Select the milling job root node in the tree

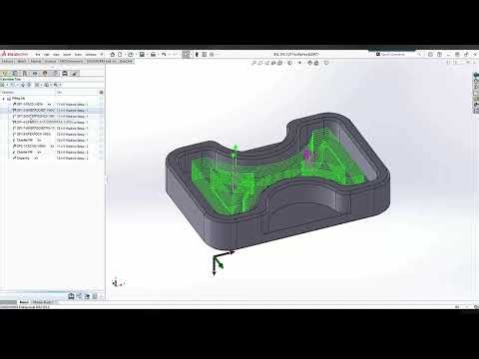[x=19, y=99]
